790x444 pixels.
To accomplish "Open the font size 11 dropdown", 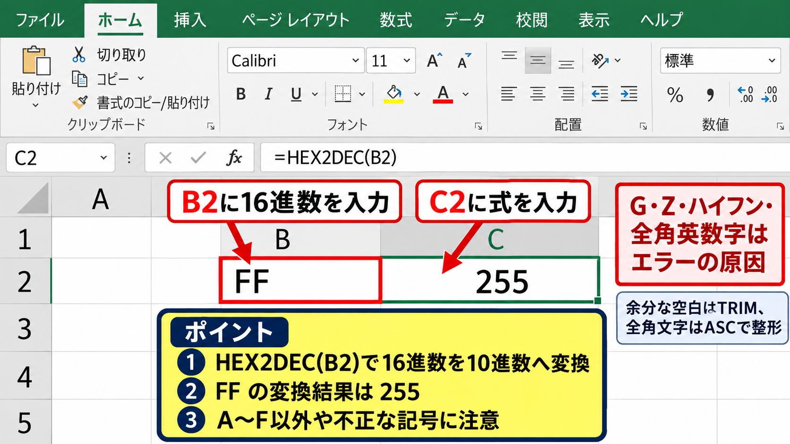I will click(x=406, y=60).
